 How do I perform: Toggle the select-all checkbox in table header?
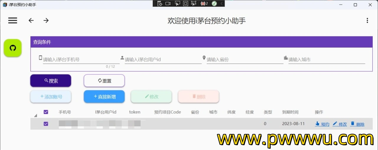point(46,112)
